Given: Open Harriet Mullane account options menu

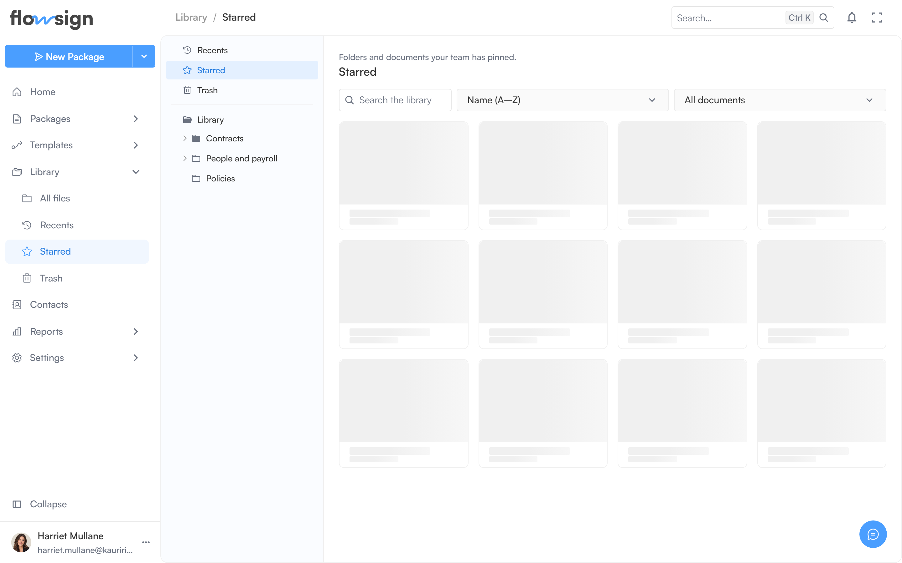Looking at the screenshot, I should (x=146, y=542).
